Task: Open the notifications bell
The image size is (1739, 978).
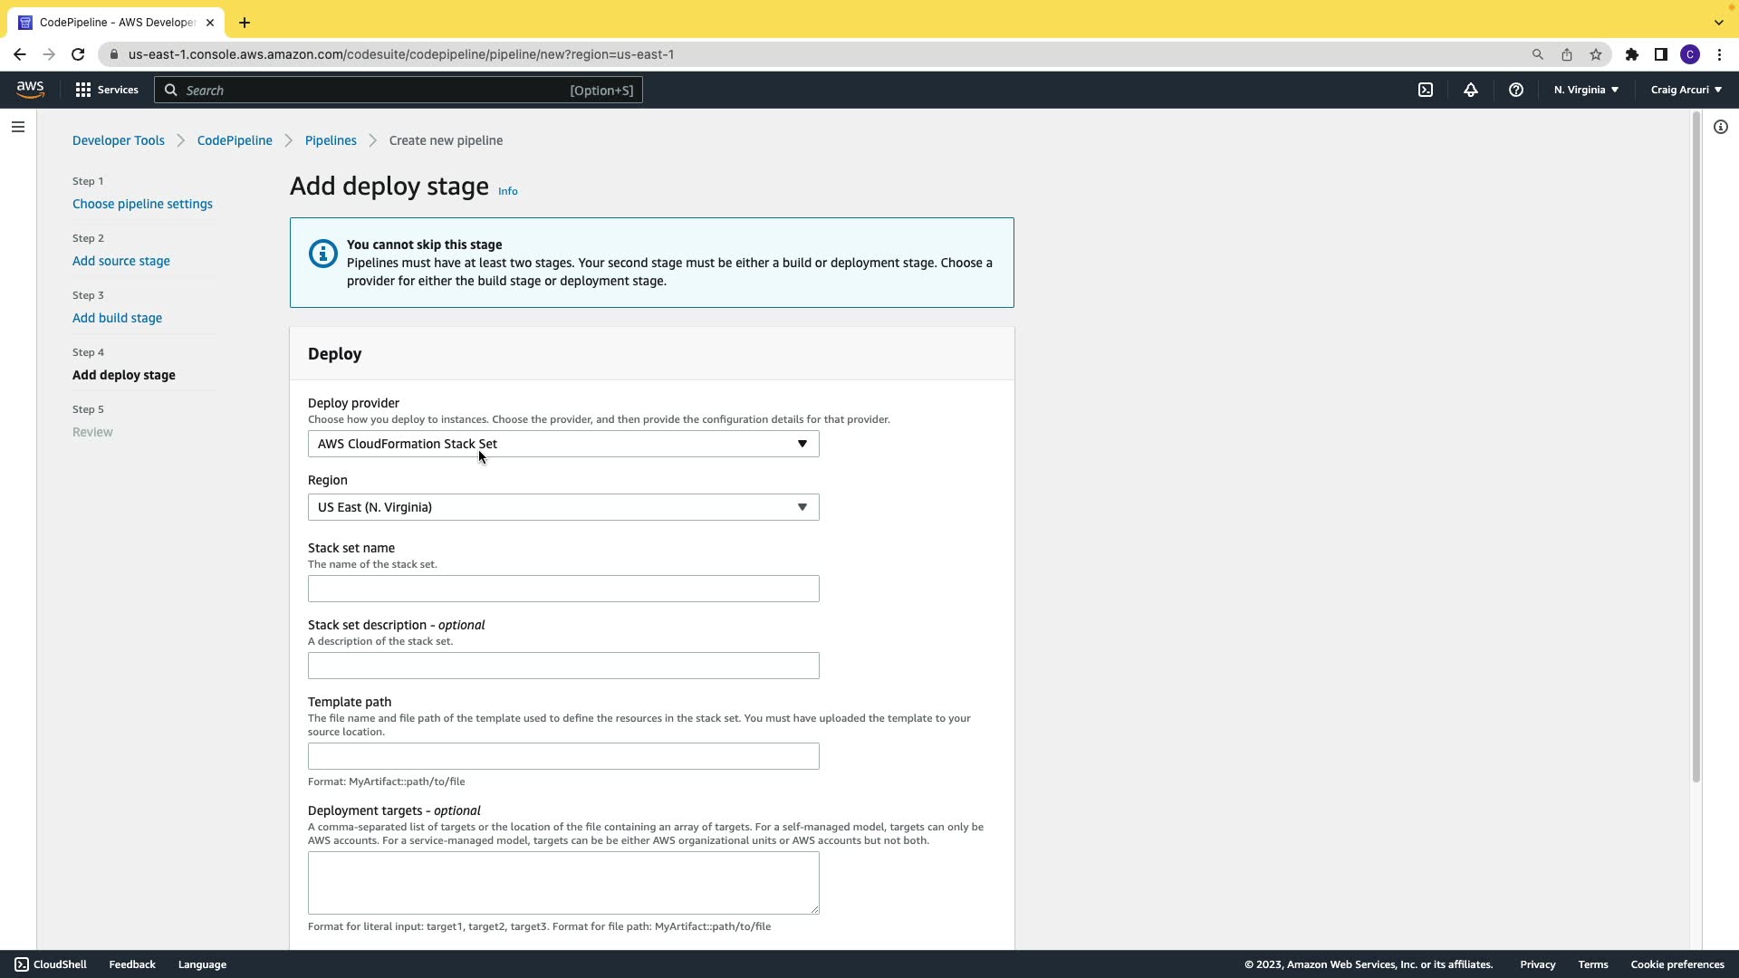Action: tap(1471, 90)
